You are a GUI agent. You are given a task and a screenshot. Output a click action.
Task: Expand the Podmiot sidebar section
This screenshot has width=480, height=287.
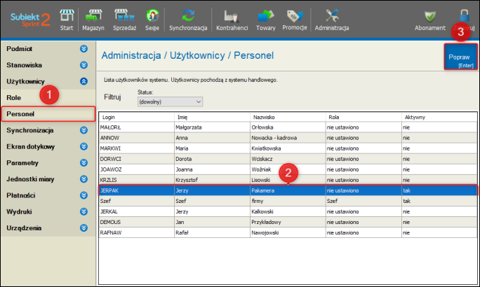[84, 49]
